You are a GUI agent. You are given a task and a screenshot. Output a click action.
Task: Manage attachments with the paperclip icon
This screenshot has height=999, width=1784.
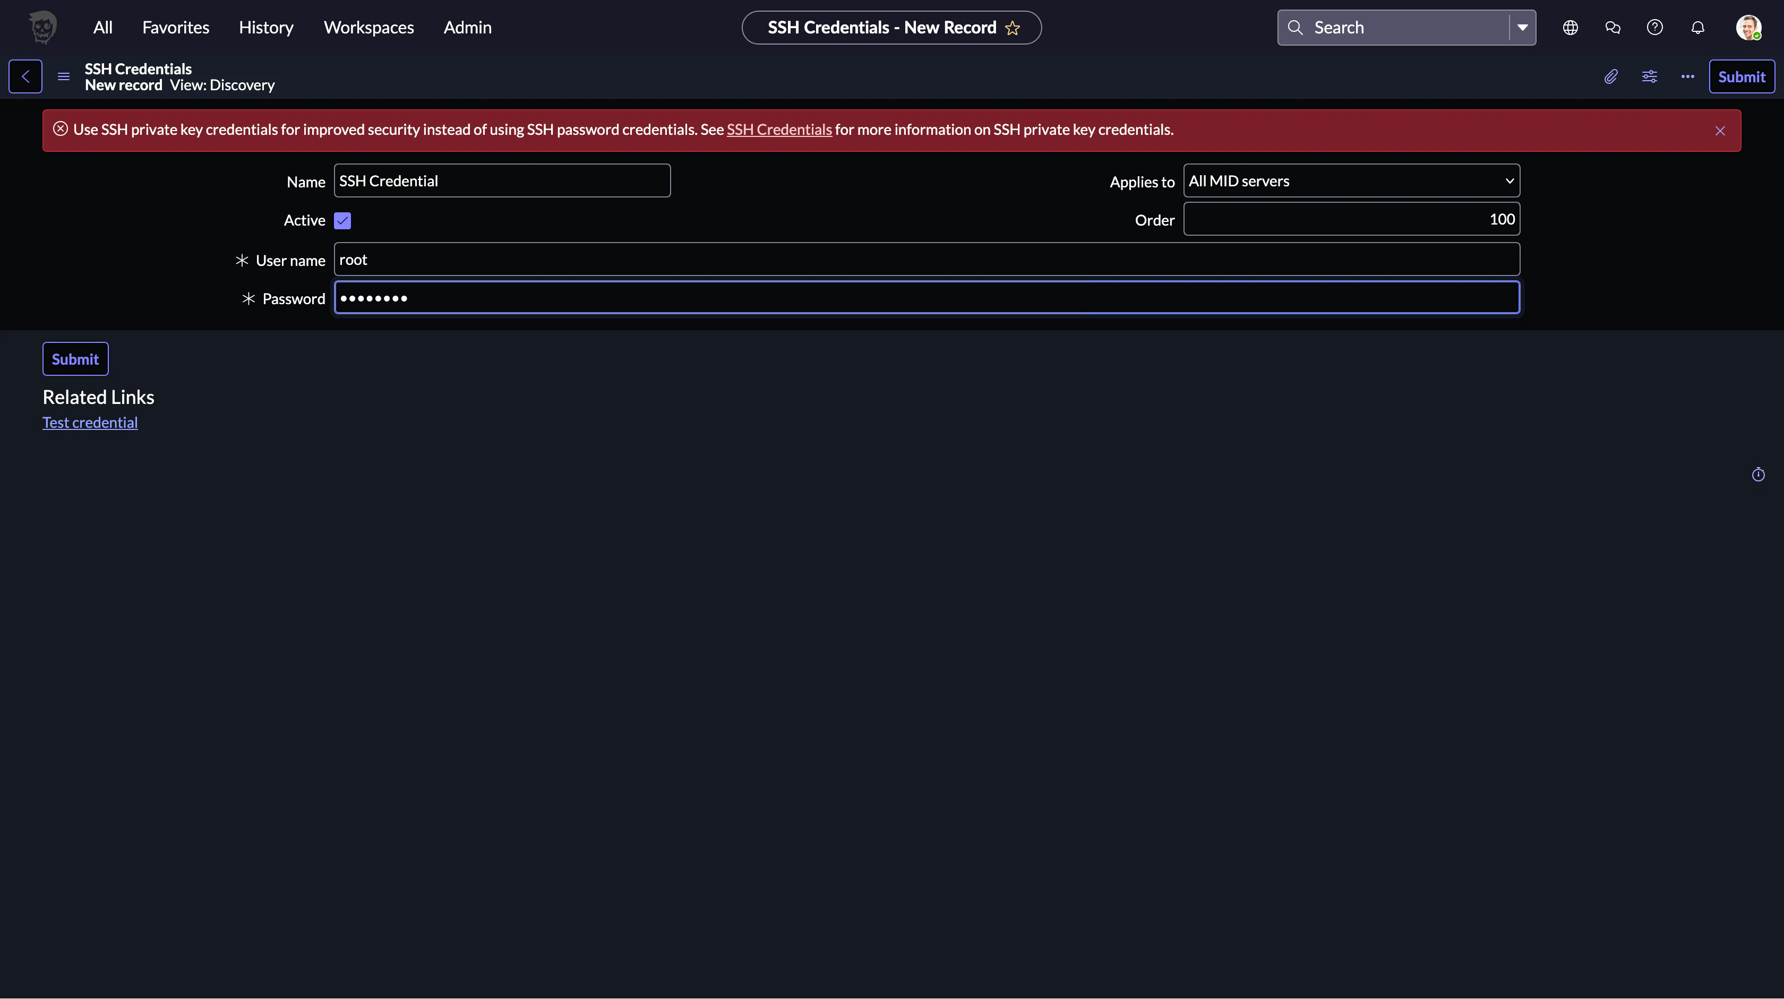[x=1611, y=76]
